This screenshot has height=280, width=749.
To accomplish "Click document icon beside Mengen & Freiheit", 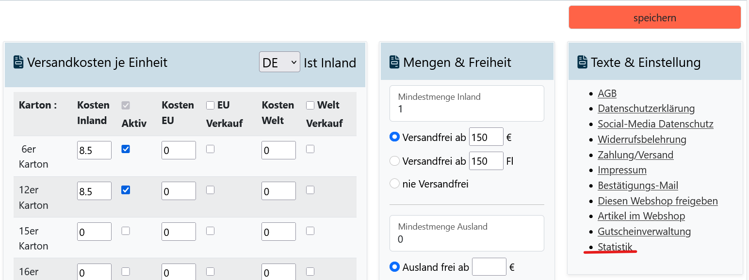I will (394, 62).
